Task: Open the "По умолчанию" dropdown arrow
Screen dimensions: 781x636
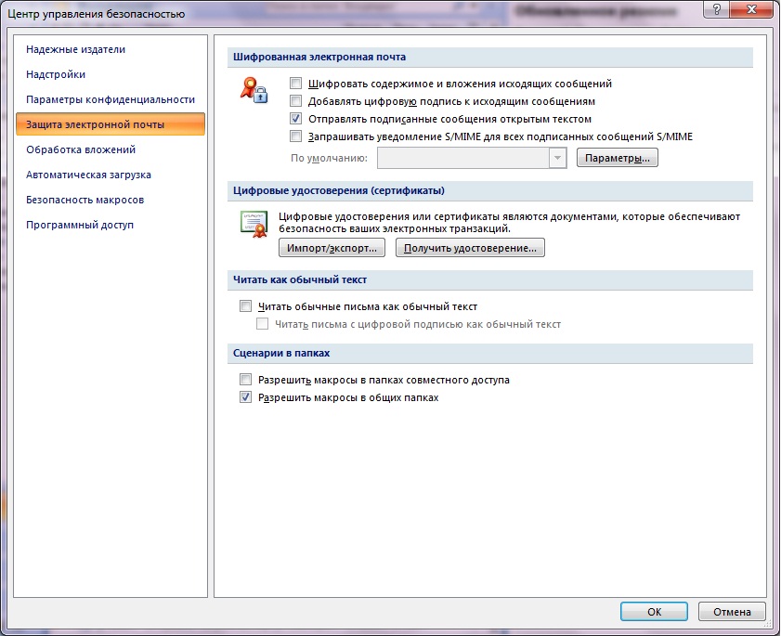Action: pyautogui.click(x=557, y=159)
